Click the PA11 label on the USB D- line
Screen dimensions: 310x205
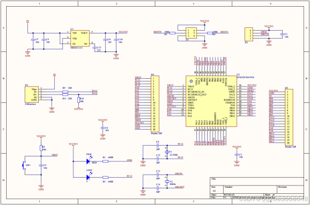tap(95, 90)
